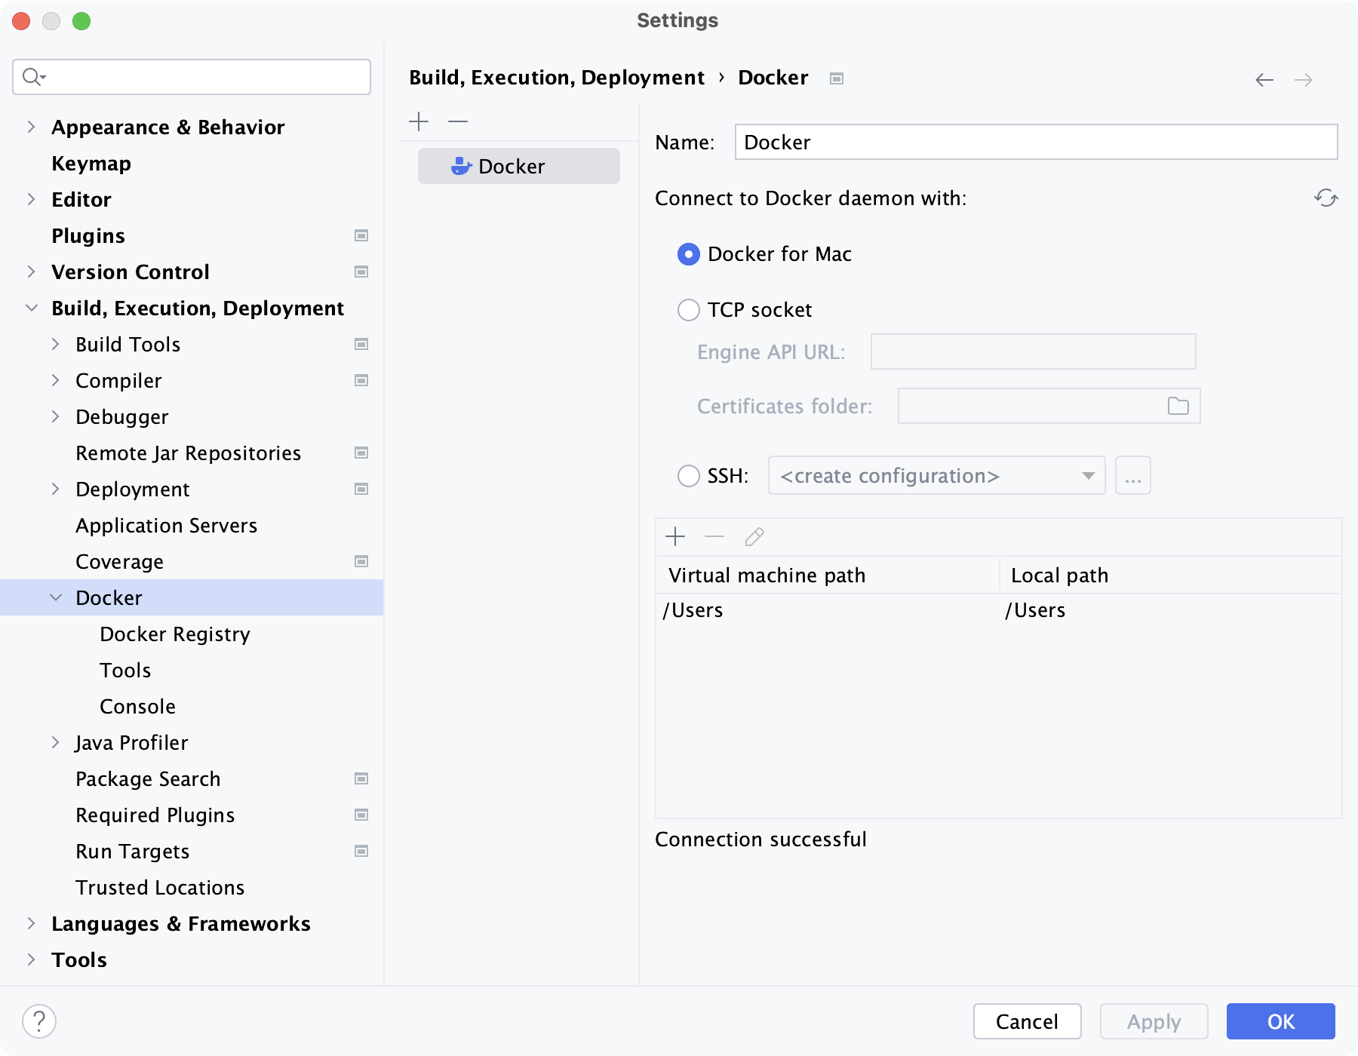Viewport: 1358px width, 1056px height.
Task: Navigate back using the arrow icon
Action: pos(1264,79)
